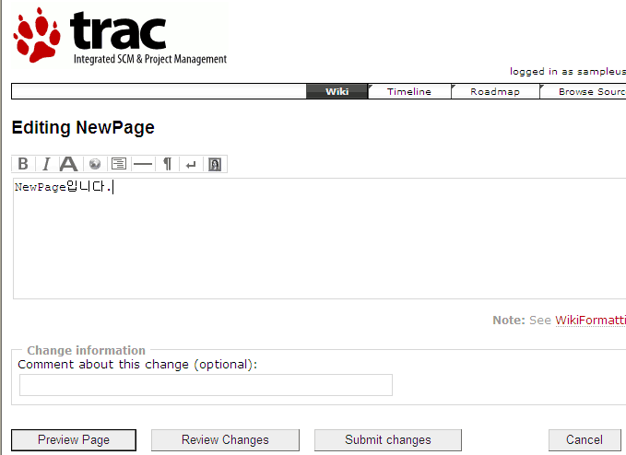
Task: Go to the Roadmap tab
Action: 494,91
